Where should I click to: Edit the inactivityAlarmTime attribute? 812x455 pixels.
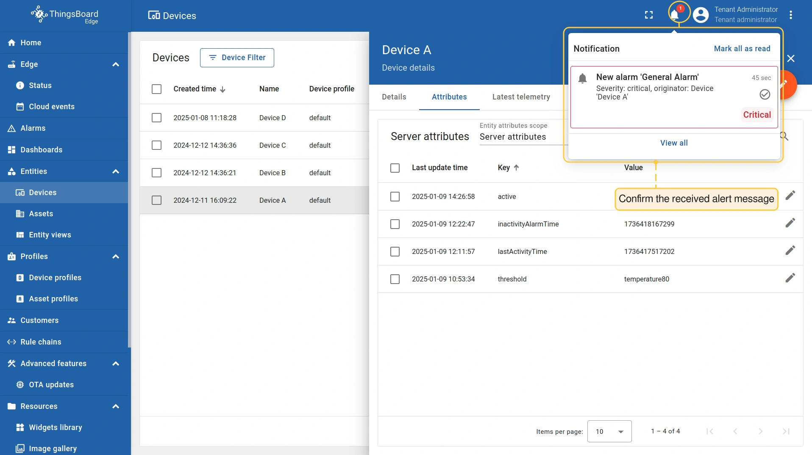(x=790, y=223)
